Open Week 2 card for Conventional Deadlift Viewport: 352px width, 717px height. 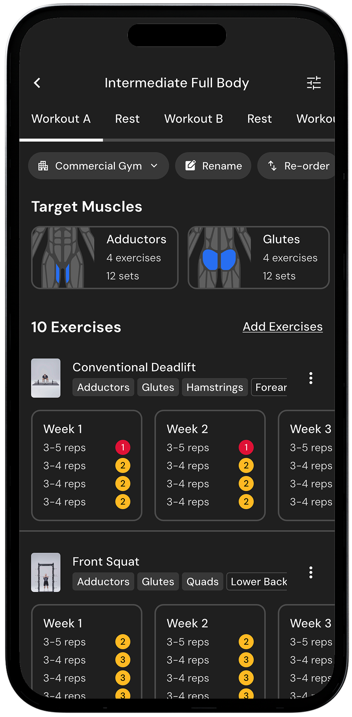(x=210, y=465)
